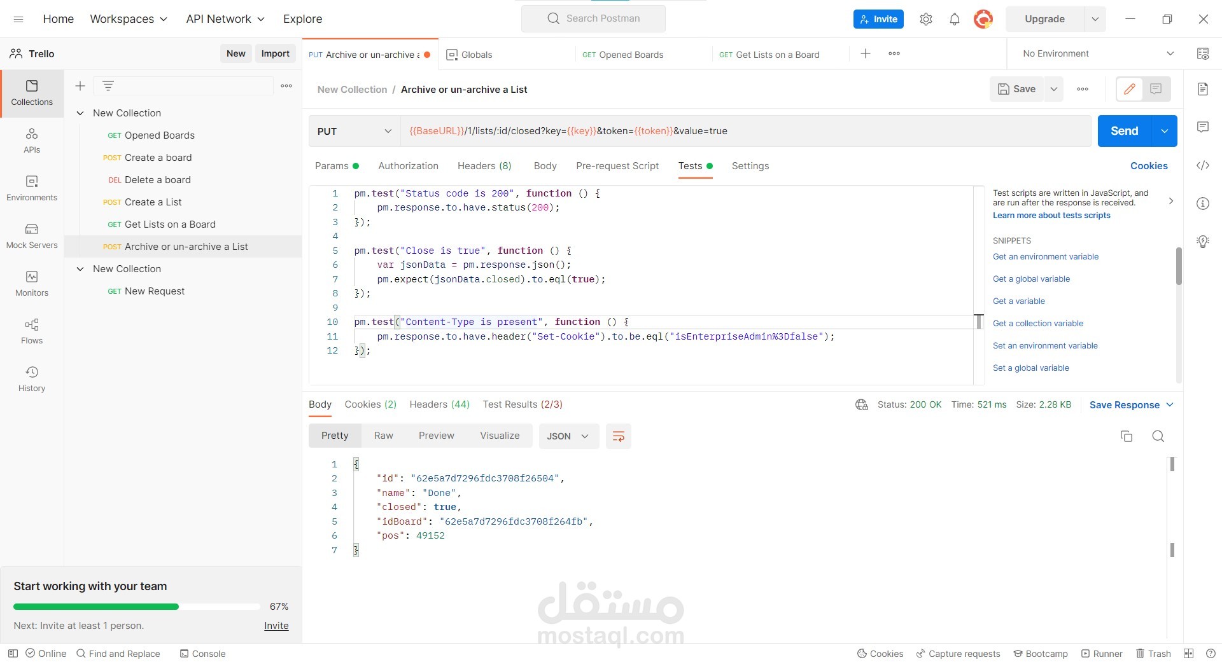Switch to the Params request tab
Viewport: 1222px width, 662px height.
tap(337, 166)
